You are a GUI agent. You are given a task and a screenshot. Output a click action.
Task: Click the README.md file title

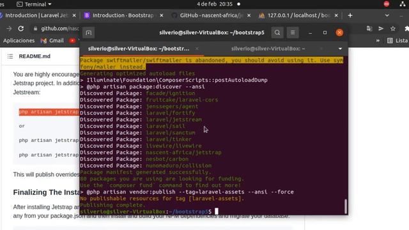pyautogui.click(x=35, y=56)
